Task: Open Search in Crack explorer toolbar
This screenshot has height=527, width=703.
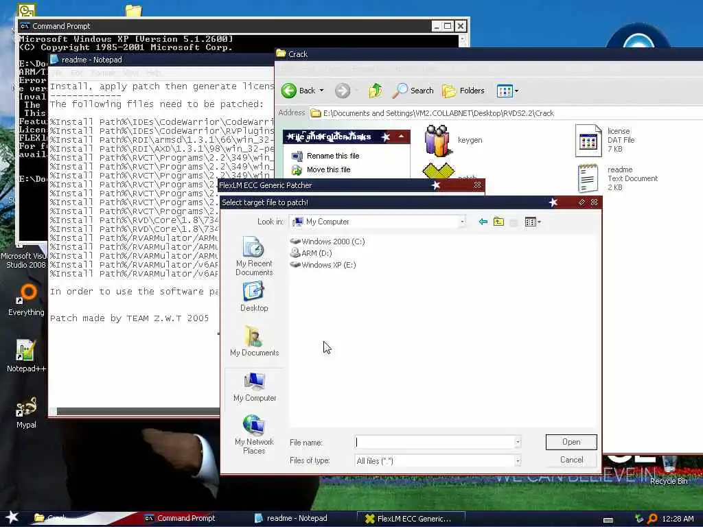Action: pyautogui.click(x=413, y=91)
